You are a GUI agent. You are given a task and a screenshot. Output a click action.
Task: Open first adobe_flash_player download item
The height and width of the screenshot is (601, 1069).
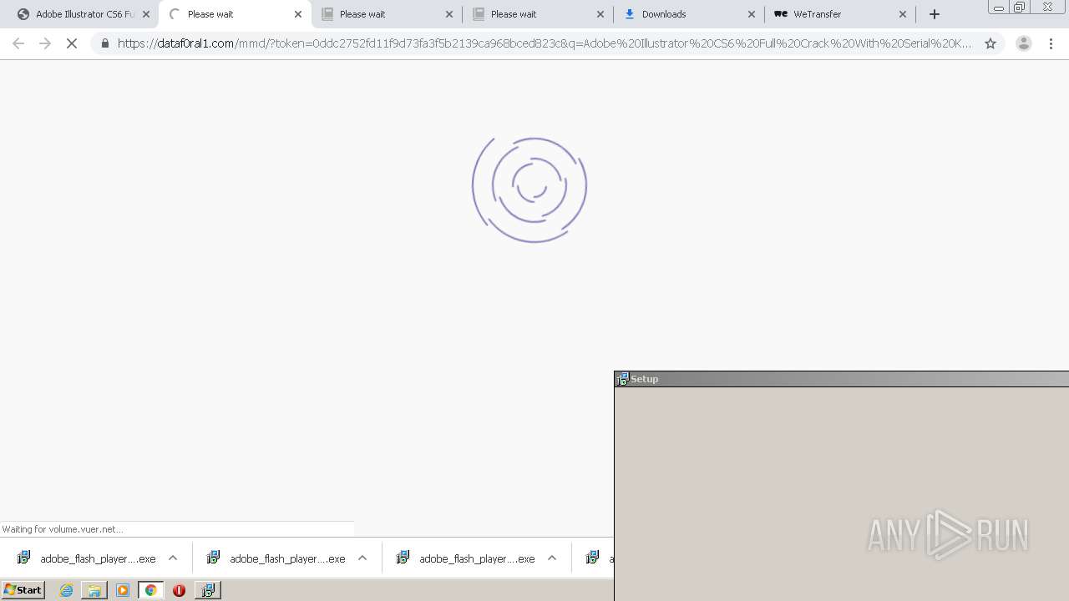pyautogui.click(x=86, y=558)
